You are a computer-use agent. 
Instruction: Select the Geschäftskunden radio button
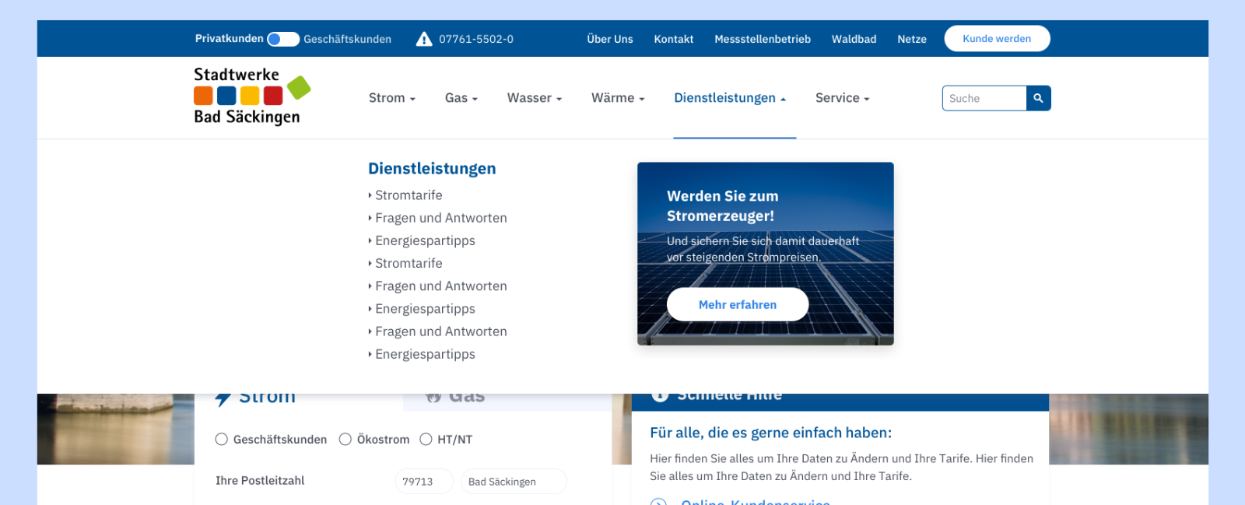pos(222,440)
